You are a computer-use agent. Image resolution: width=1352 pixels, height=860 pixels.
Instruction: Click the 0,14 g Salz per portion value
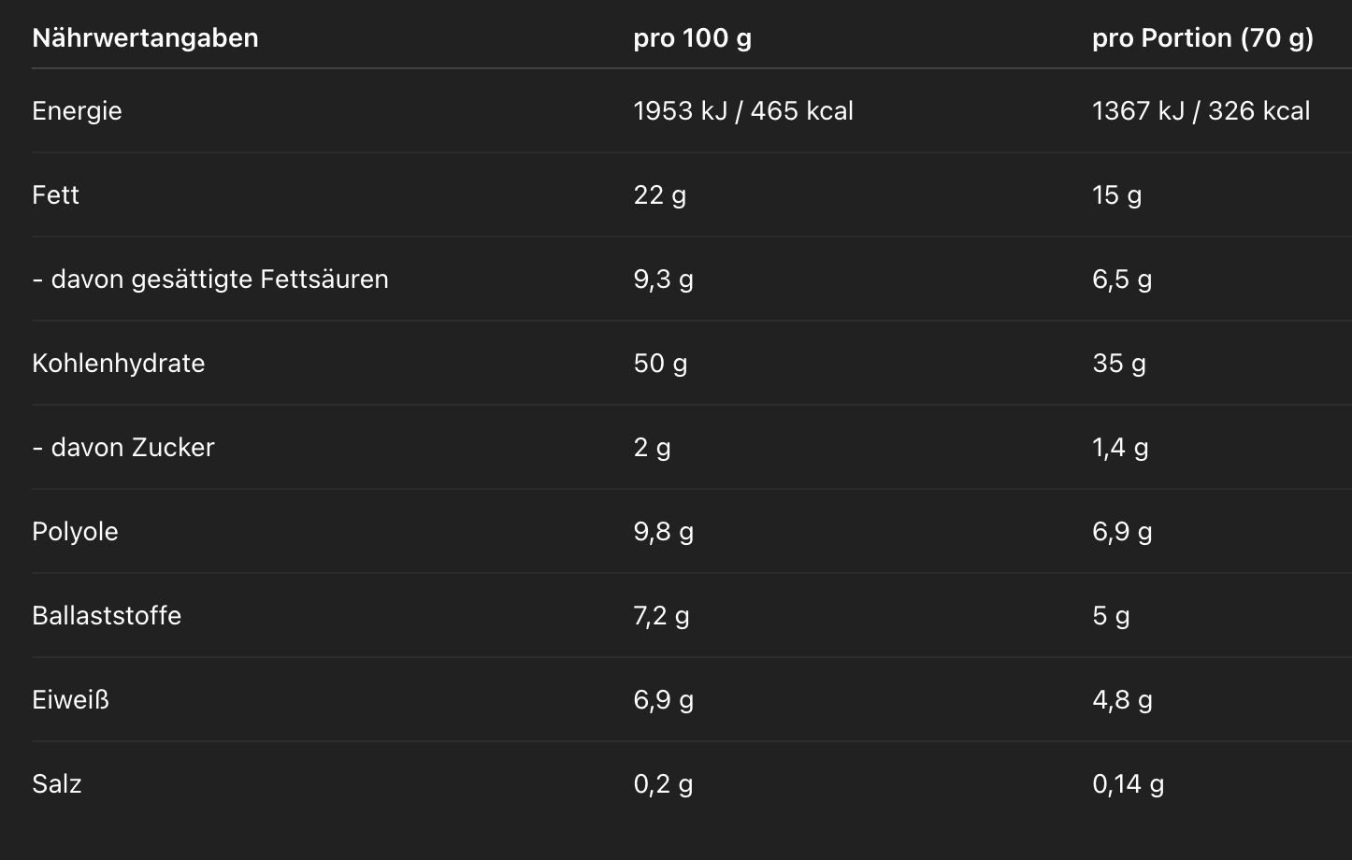1128,784
